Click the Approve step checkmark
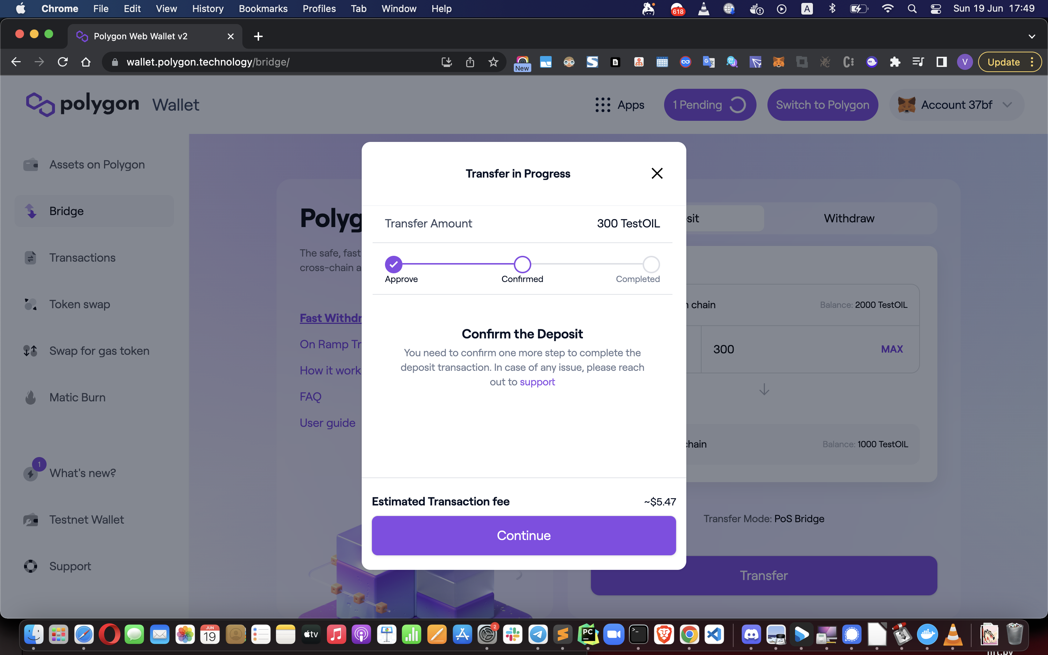 click(393, 264)
